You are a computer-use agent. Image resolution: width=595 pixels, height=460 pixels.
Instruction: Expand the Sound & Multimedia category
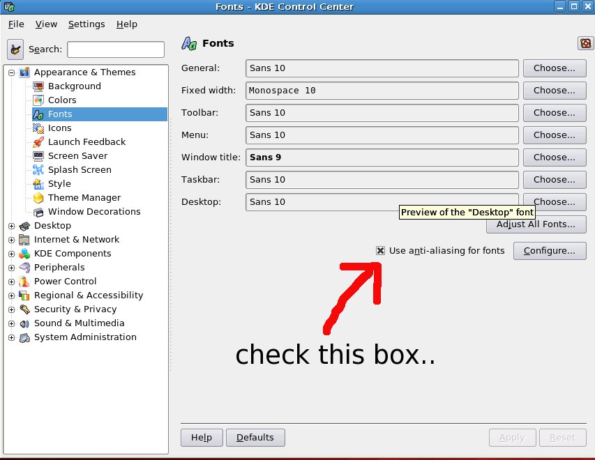(x=11, y=323)
